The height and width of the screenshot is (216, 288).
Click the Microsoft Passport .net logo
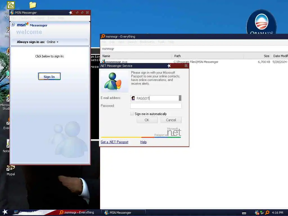click(168, 132)
